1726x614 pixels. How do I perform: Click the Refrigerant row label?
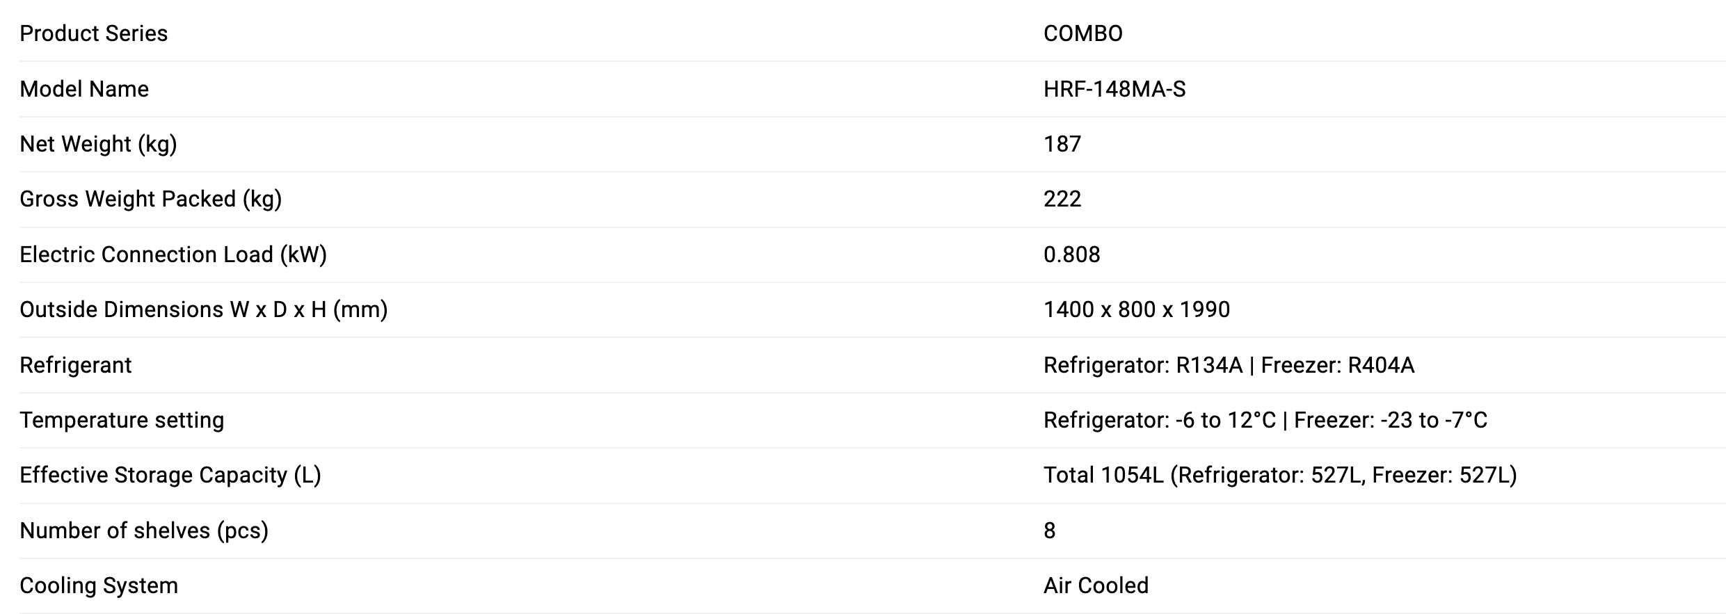[75, 365]
